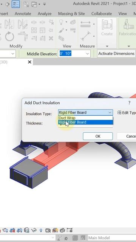The height and width of the screenshot is (242, 136).
Task: Click the Fabrication panel icon
Action: tap(128, 25)
